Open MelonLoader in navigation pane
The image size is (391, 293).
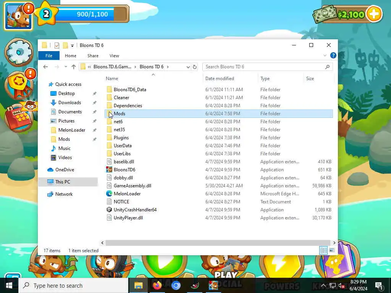point(71,130)
